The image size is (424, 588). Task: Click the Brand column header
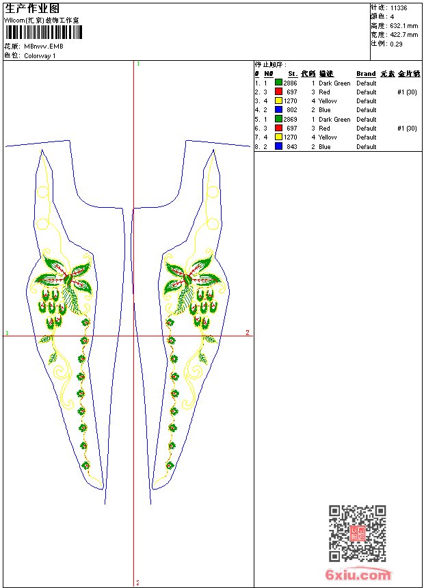pos(366,74)
